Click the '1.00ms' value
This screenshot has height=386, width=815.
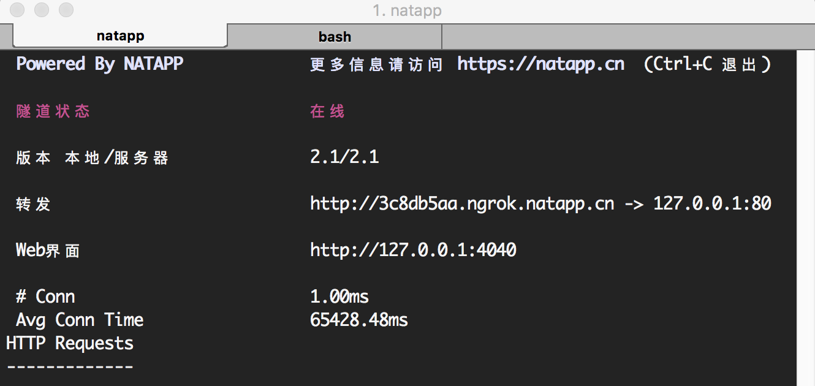click(339, 297)
